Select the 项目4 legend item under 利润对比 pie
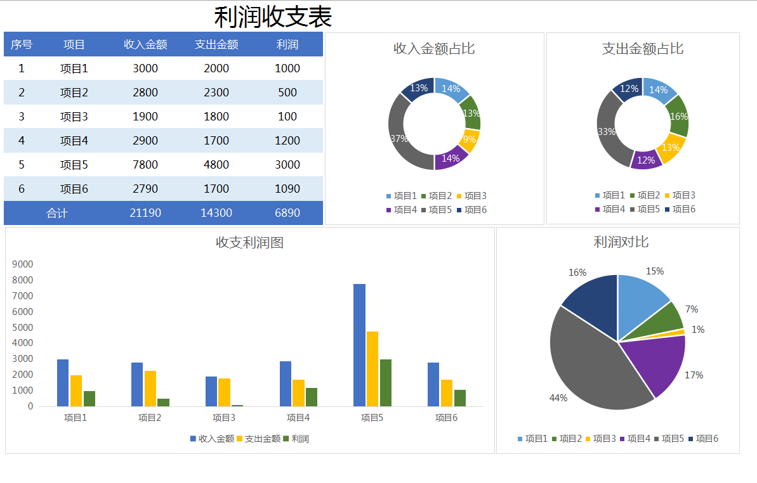This screenshot has width=757, height=483. click(633, 439)
